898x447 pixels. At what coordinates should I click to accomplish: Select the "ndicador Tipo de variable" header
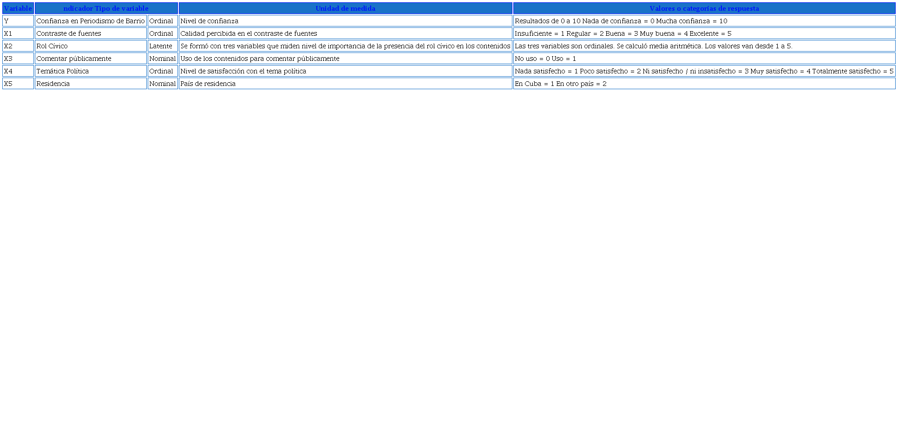tap(106, 8)
